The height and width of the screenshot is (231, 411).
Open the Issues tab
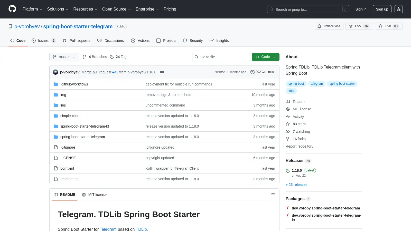pos(43,41)
